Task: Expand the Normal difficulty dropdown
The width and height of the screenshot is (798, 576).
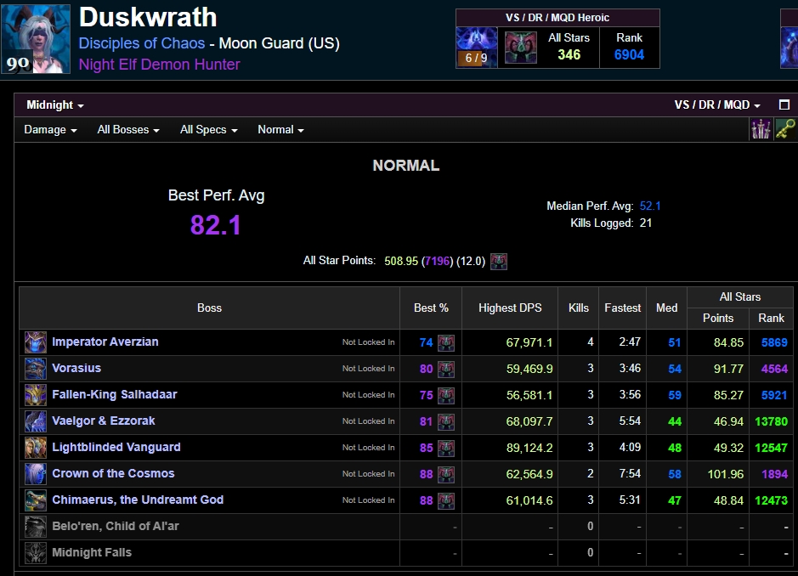Action: 281,130
